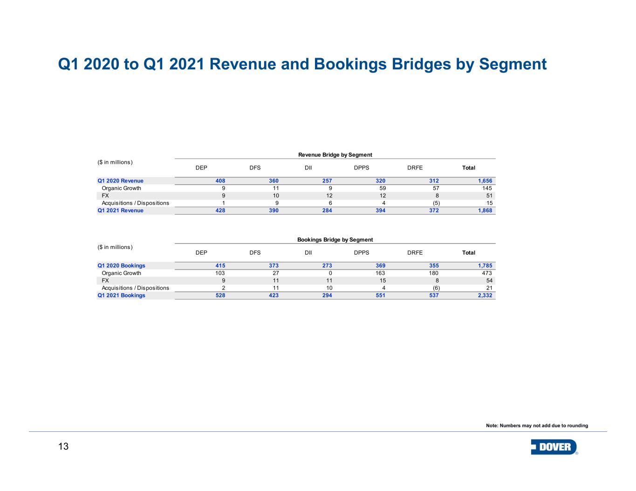Click the rounding note text
The height and width of the screenshot is (491, 636).
(x=537, y=425)
